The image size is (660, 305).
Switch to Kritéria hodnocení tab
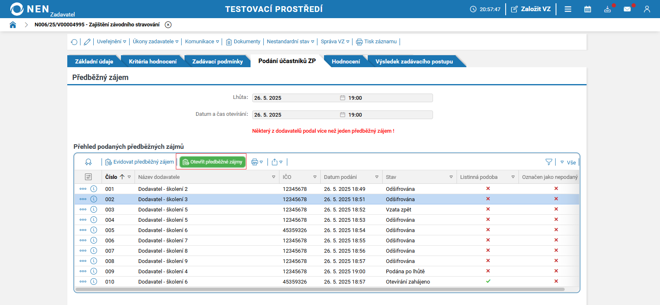point(152,61)
